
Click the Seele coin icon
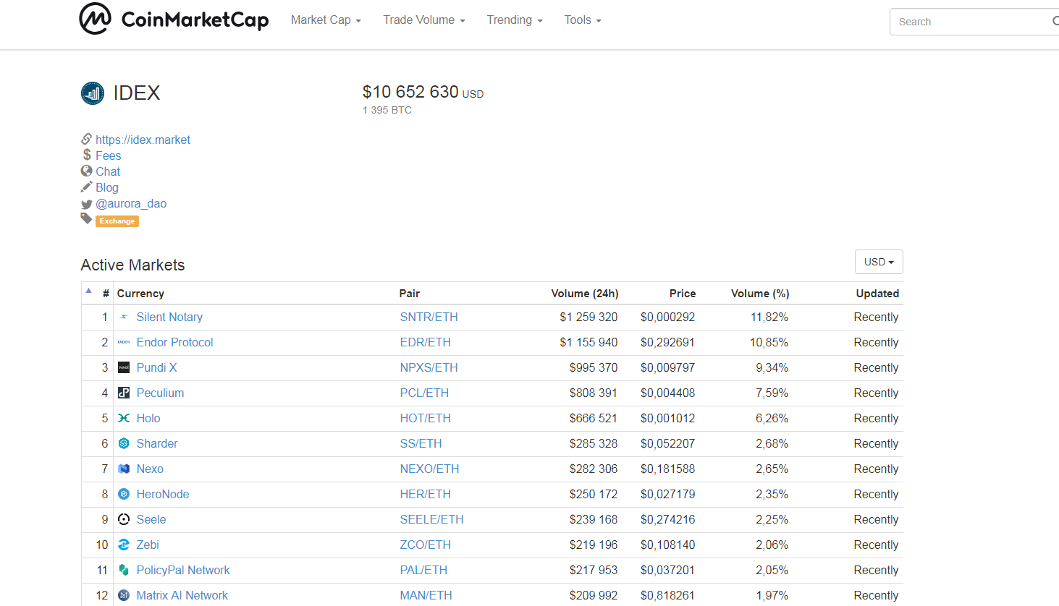pos(124,519)
